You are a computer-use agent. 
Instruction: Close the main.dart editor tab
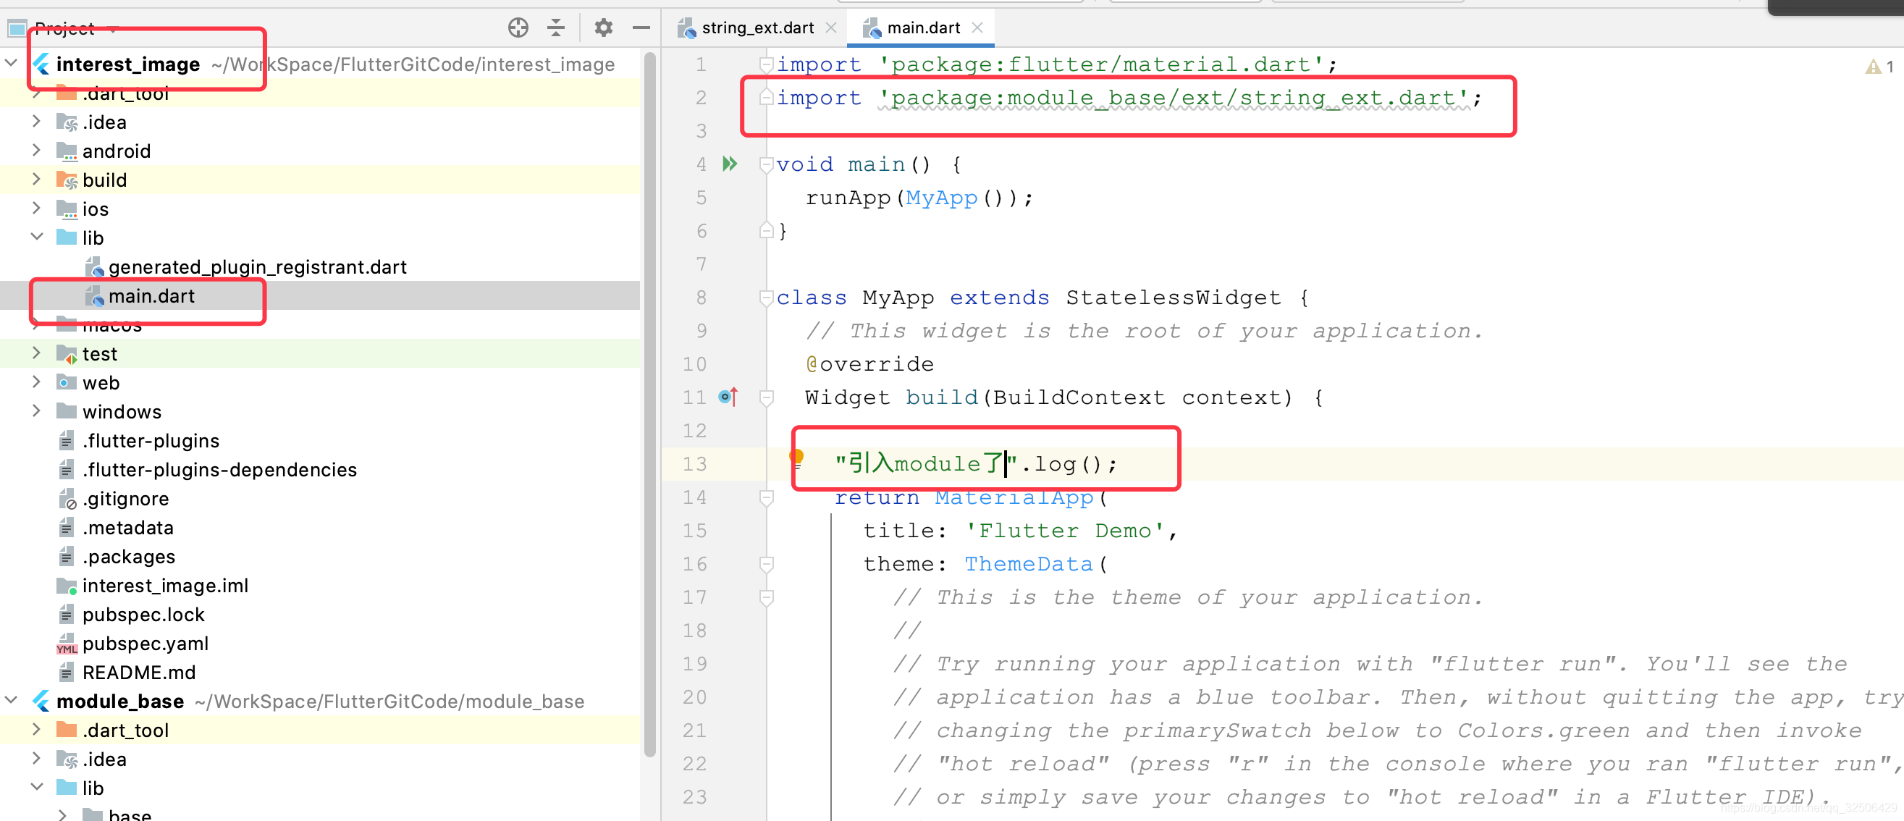(x=977, y=28)
